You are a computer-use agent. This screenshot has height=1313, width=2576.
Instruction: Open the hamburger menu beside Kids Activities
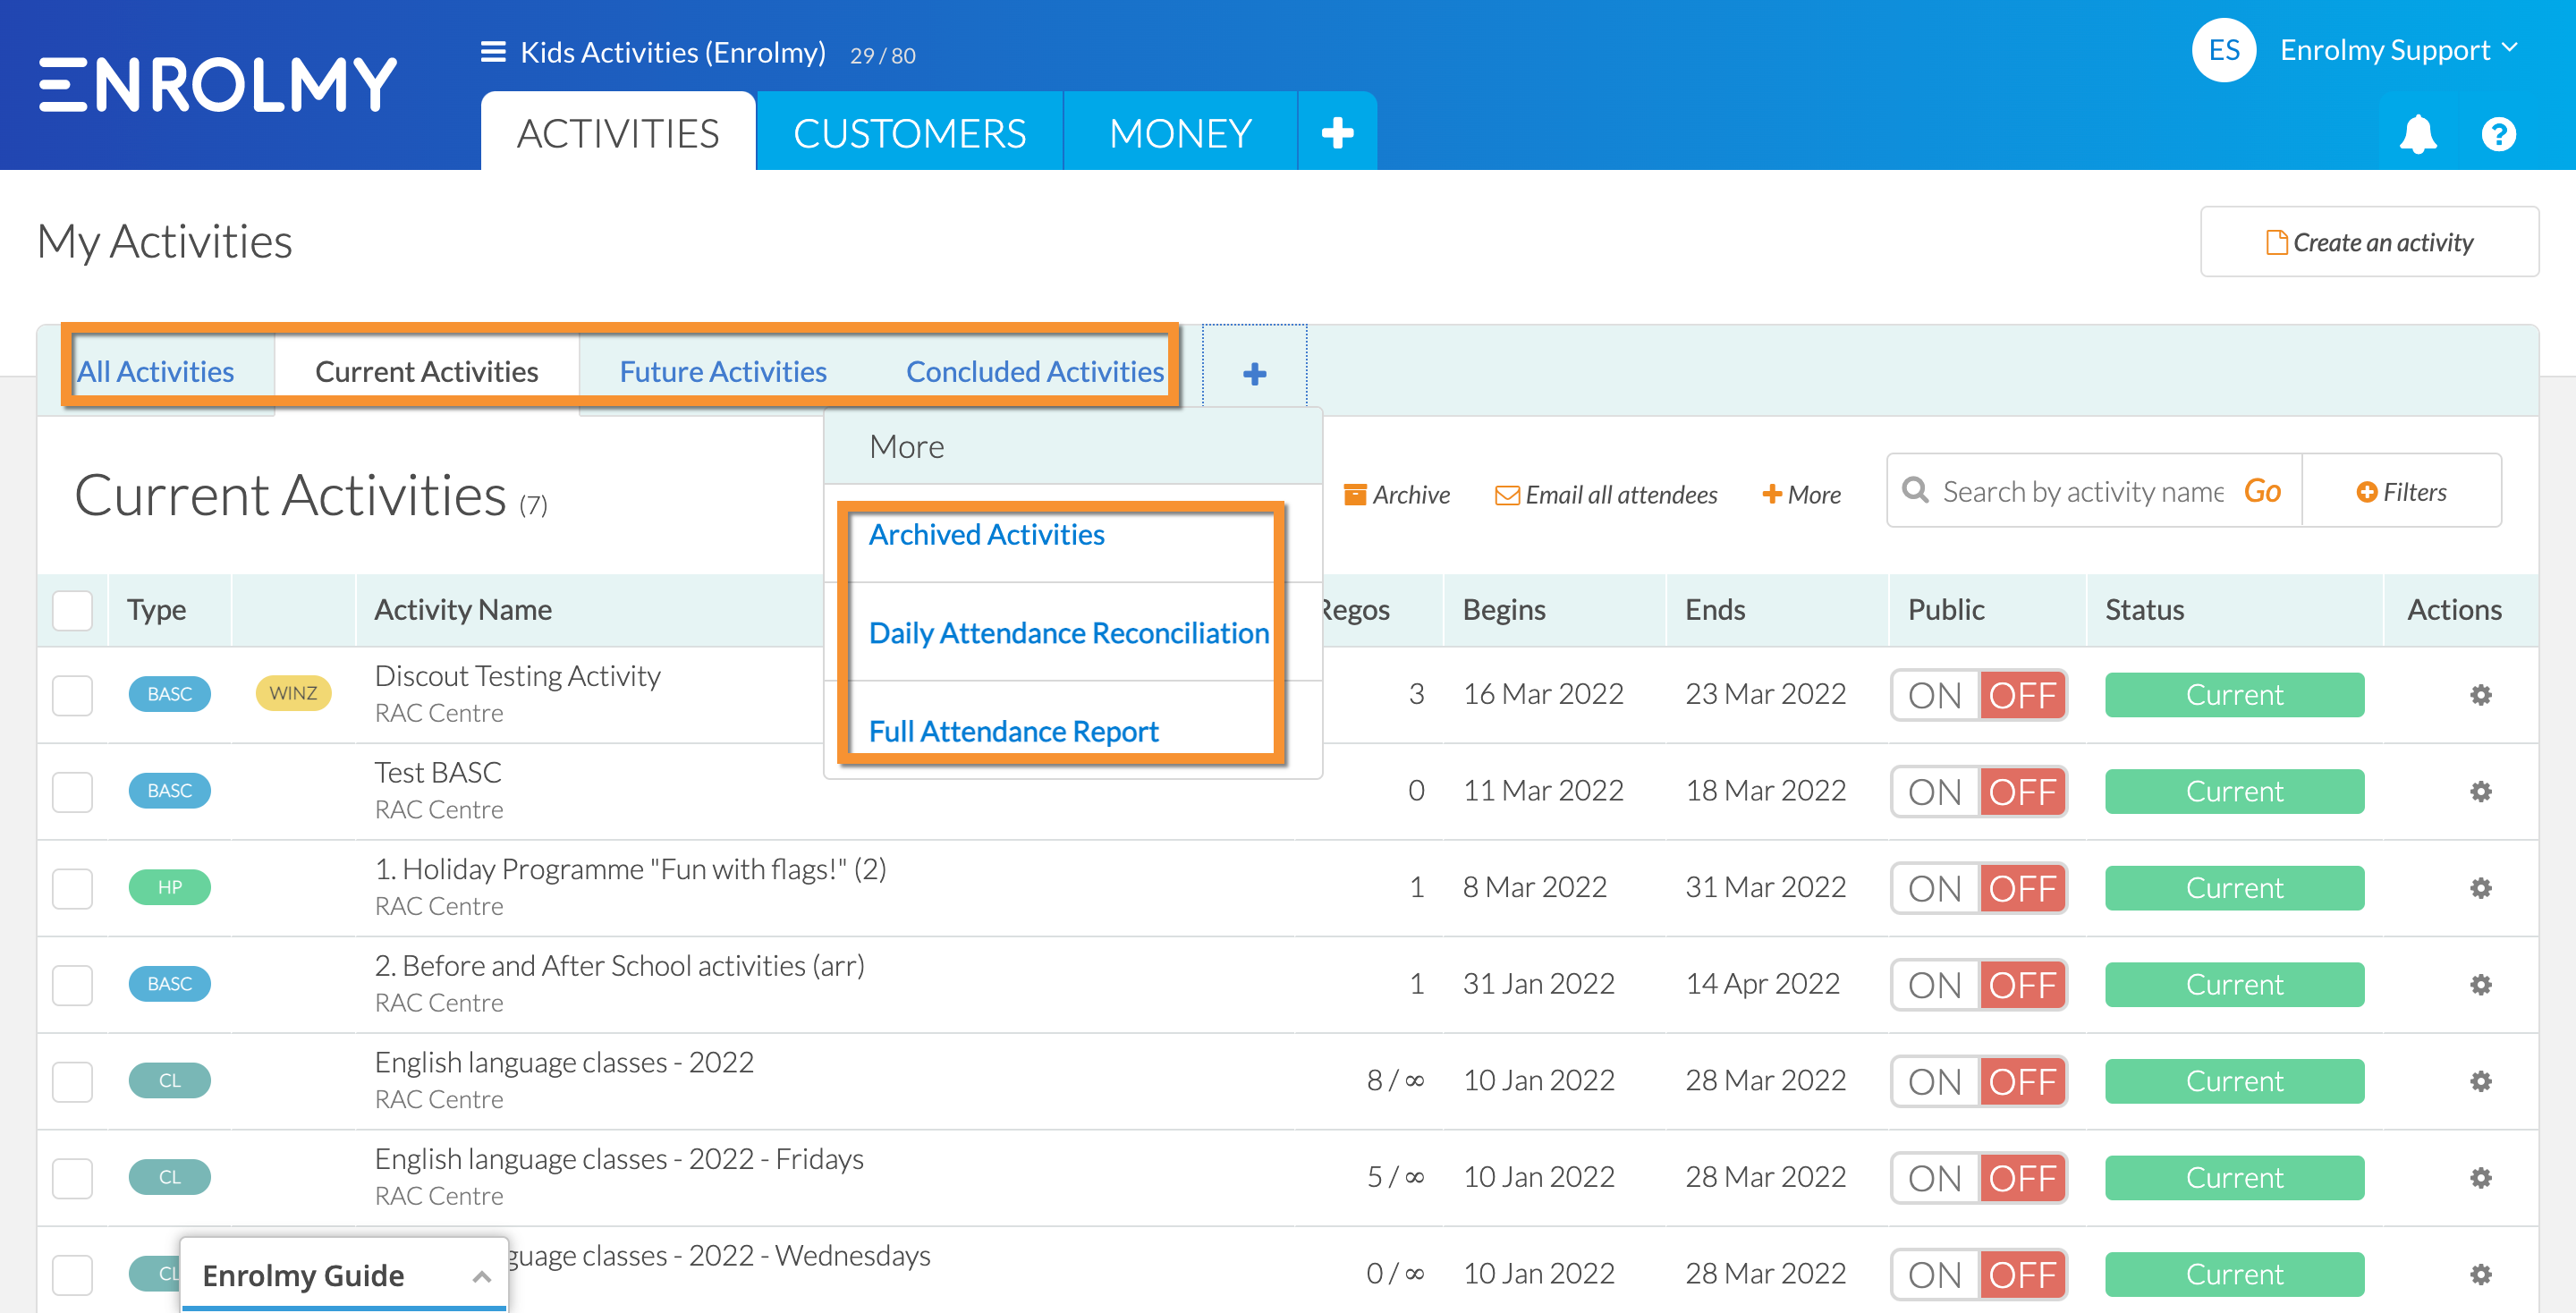click(x=493, y=52)
